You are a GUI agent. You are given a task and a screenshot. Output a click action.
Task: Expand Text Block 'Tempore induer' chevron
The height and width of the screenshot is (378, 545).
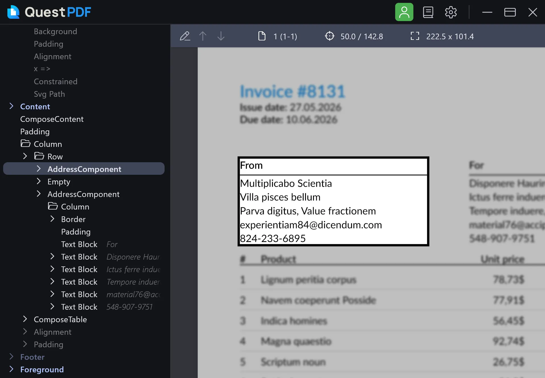[x=52, y=282]
